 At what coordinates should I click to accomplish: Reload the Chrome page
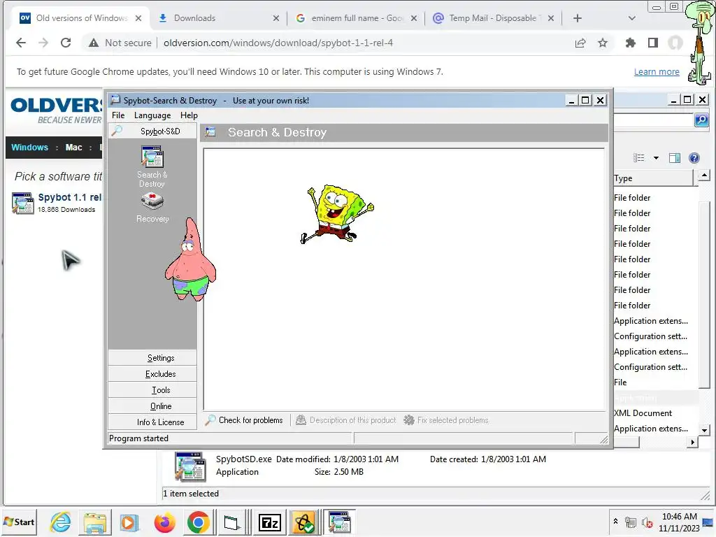(66, 43)
